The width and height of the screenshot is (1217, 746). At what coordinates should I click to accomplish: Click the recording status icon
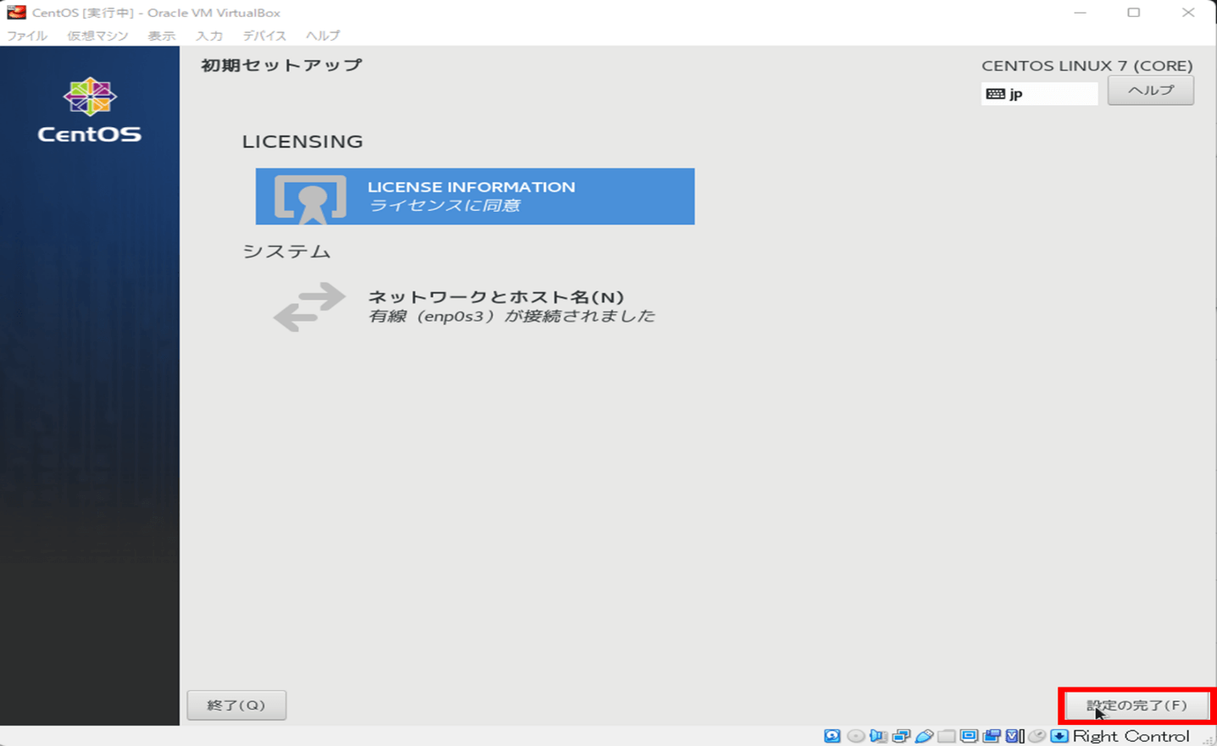[x=992, y=736]
